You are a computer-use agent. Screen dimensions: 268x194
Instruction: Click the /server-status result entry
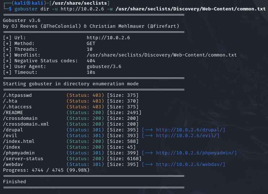tap(23, 159)
